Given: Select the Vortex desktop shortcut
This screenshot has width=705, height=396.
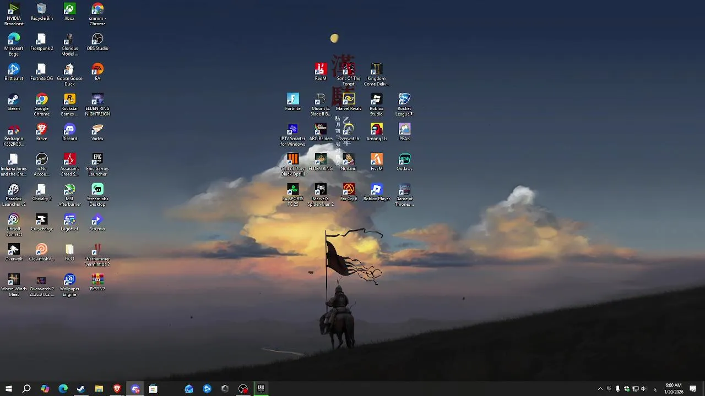Looking at the screenshot, I should coord(97,133).
